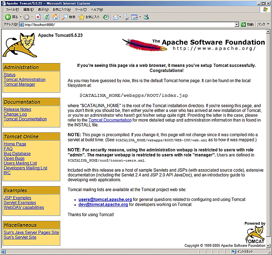Open Favorites with the star icon
This screenshot has width=272, height=255.
coord(81,17)
